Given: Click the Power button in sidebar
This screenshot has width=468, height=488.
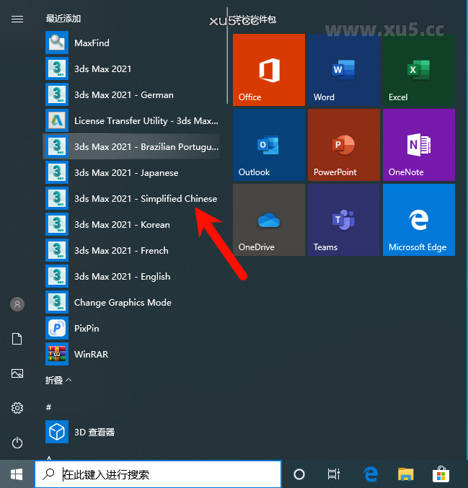Looking at the screenshot, I should point(17,443).
